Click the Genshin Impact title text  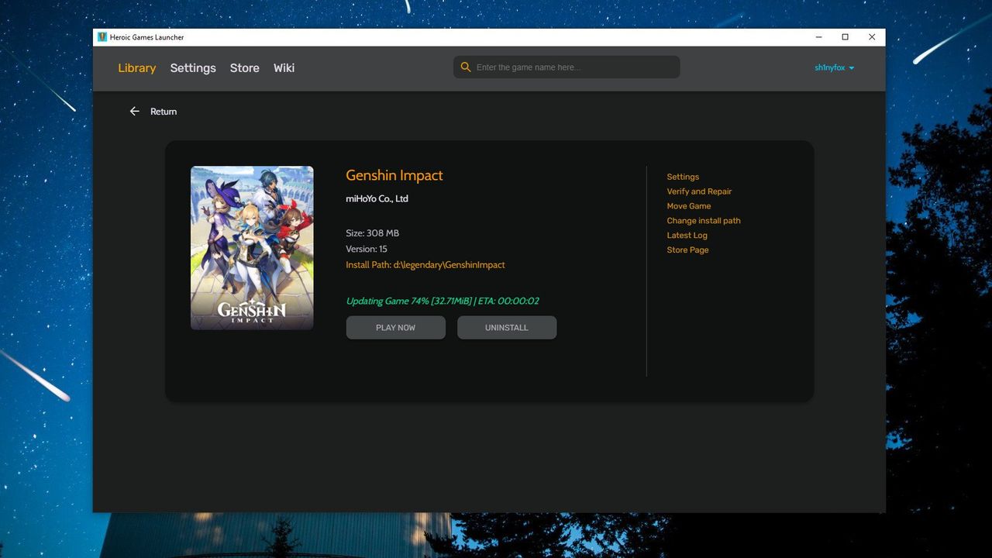[x=394, y=176]
